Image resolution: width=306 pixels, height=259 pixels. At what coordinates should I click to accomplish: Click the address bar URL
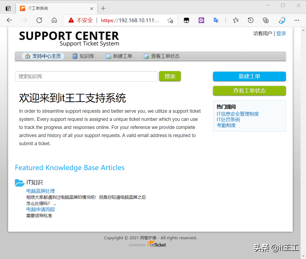[x=130, y=20]
